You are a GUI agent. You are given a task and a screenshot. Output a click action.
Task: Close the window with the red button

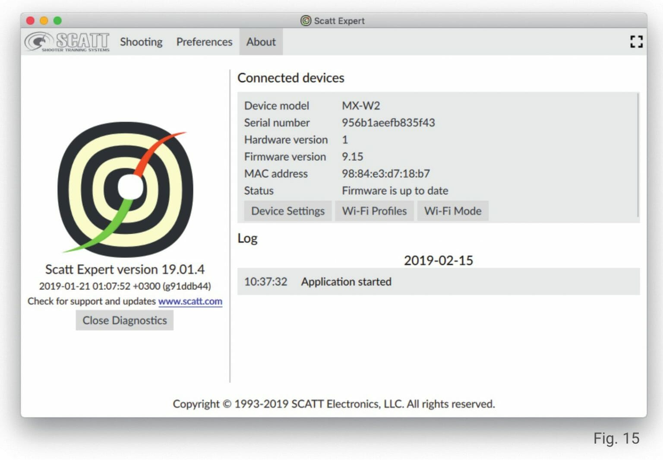tap(30, 21)
